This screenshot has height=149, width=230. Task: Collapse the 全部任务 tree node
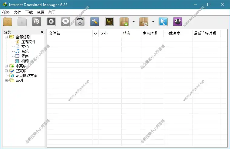click(6, 37)
